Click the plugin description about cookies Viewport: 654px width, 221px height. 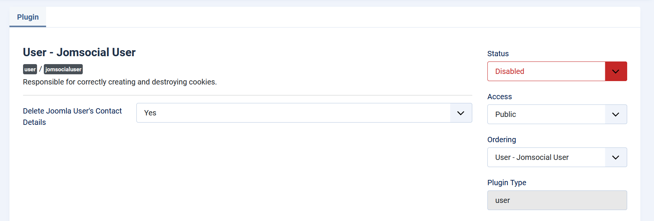point(120,82)
